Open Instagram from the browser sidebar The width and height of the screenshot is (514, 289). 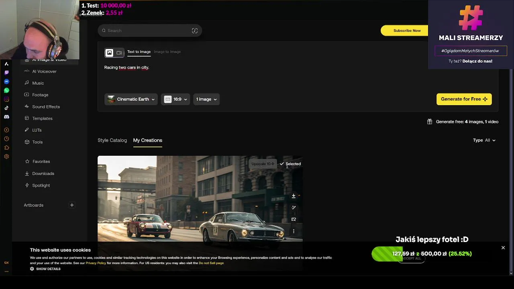[6, 99]
